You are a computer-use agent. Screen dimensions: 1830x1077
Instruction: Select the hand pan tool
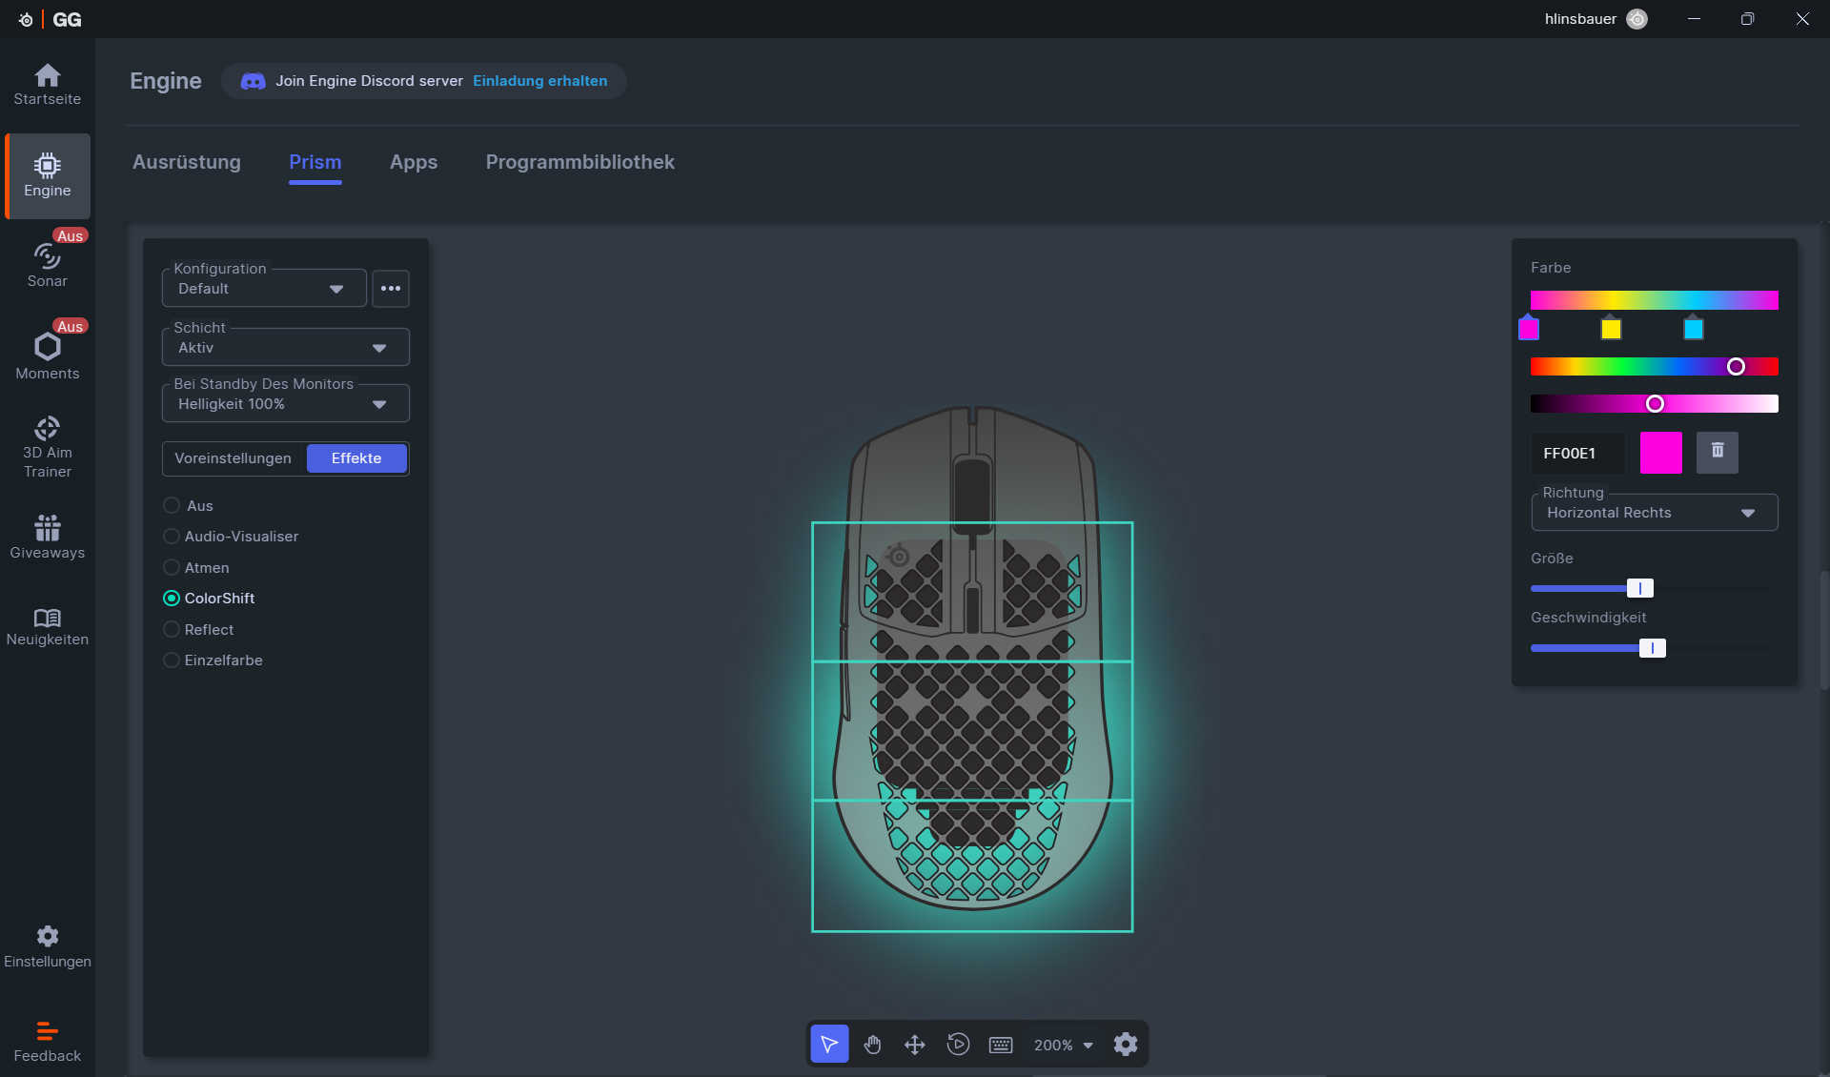(x=872, y=1045)
